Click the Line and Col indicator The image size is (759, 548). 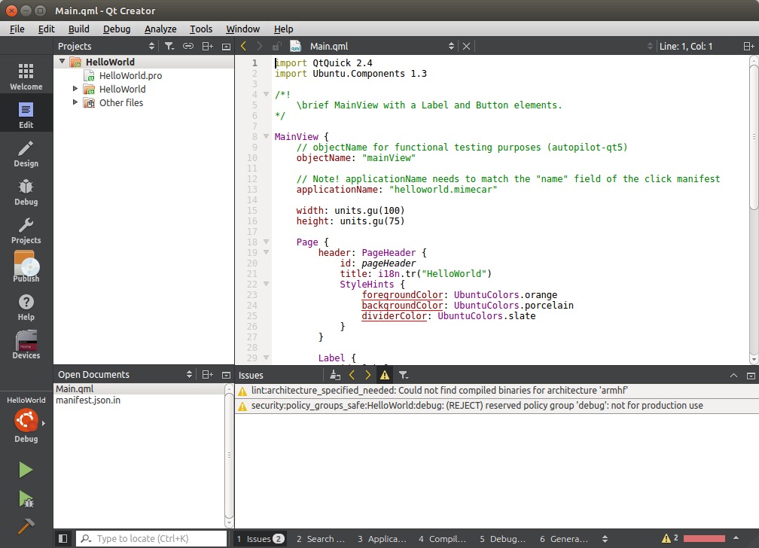[686, 47]
